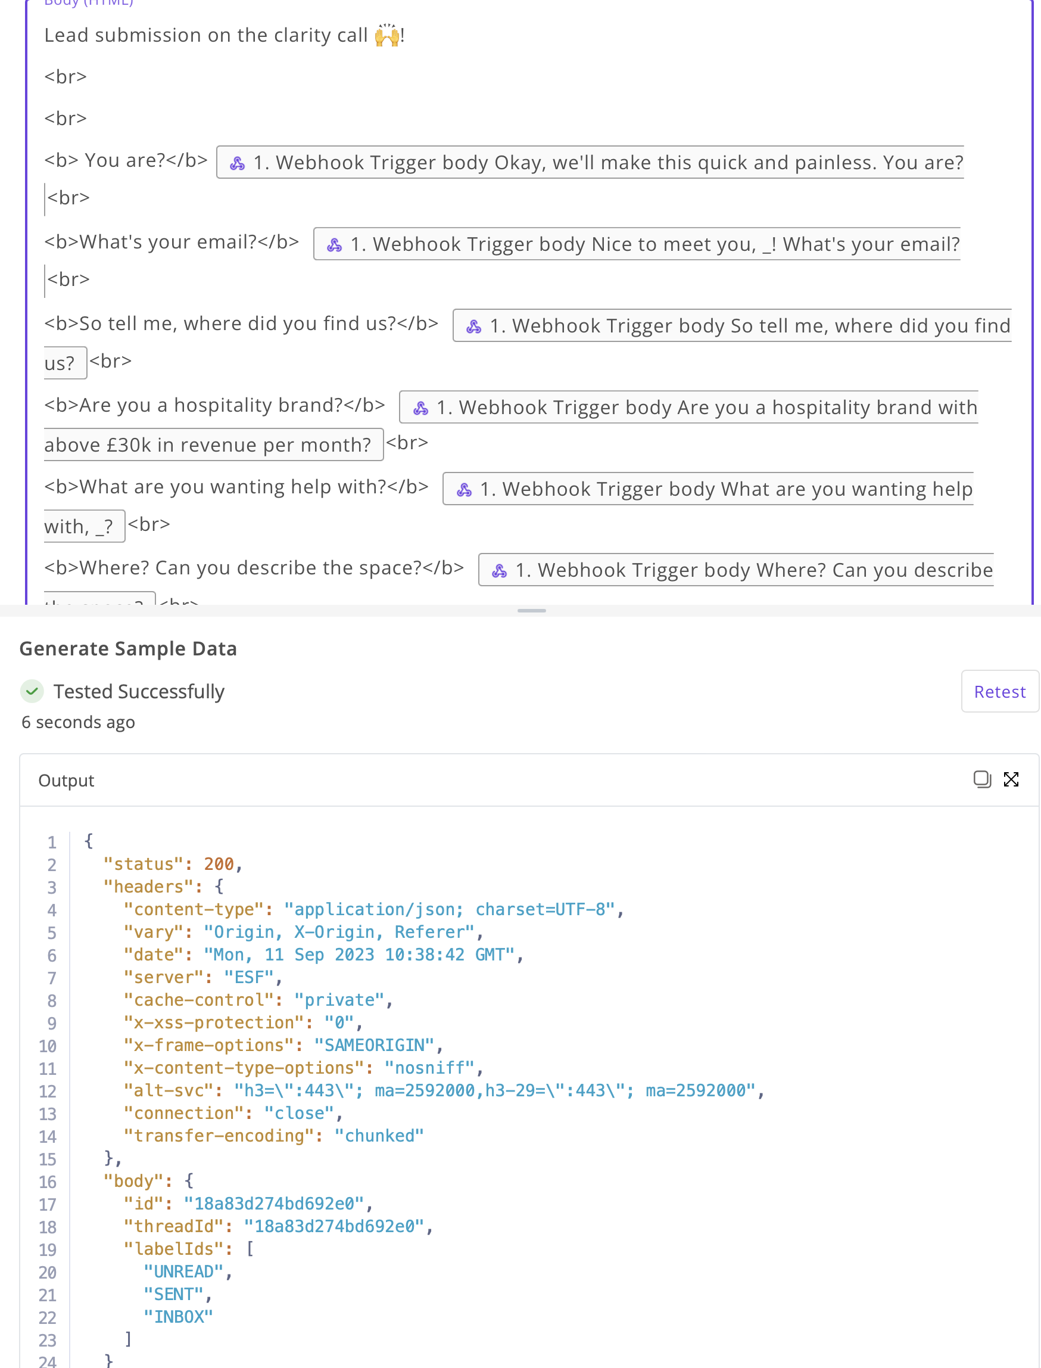
Task: Click the hospitality brand webhook trigger token
Action: point(688,407)
